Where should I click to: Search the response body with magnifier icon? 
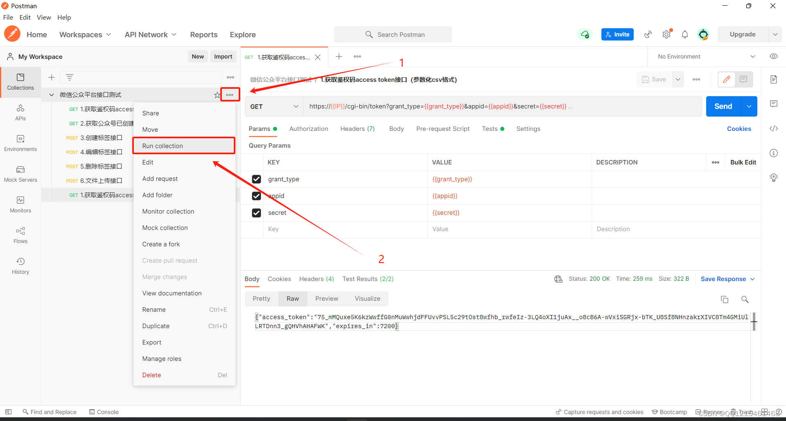pos(745,299)
